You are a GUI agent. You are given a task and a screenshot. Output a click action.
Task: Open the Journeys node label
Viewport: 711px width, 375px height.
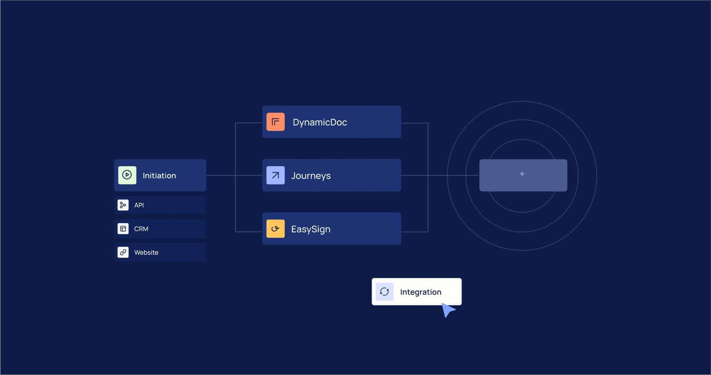(x=311, y=176)
